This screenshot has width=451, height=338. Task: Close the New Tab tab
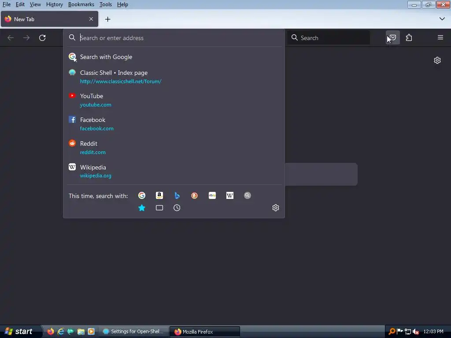(91, 19)
